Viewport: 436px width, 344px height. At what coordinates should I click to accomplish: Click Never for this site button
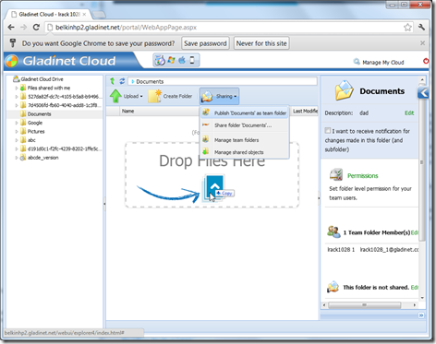(x=261, y=43)
